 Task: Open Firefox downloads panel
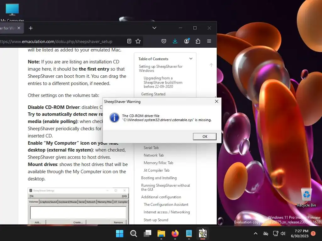pos(175,41)
